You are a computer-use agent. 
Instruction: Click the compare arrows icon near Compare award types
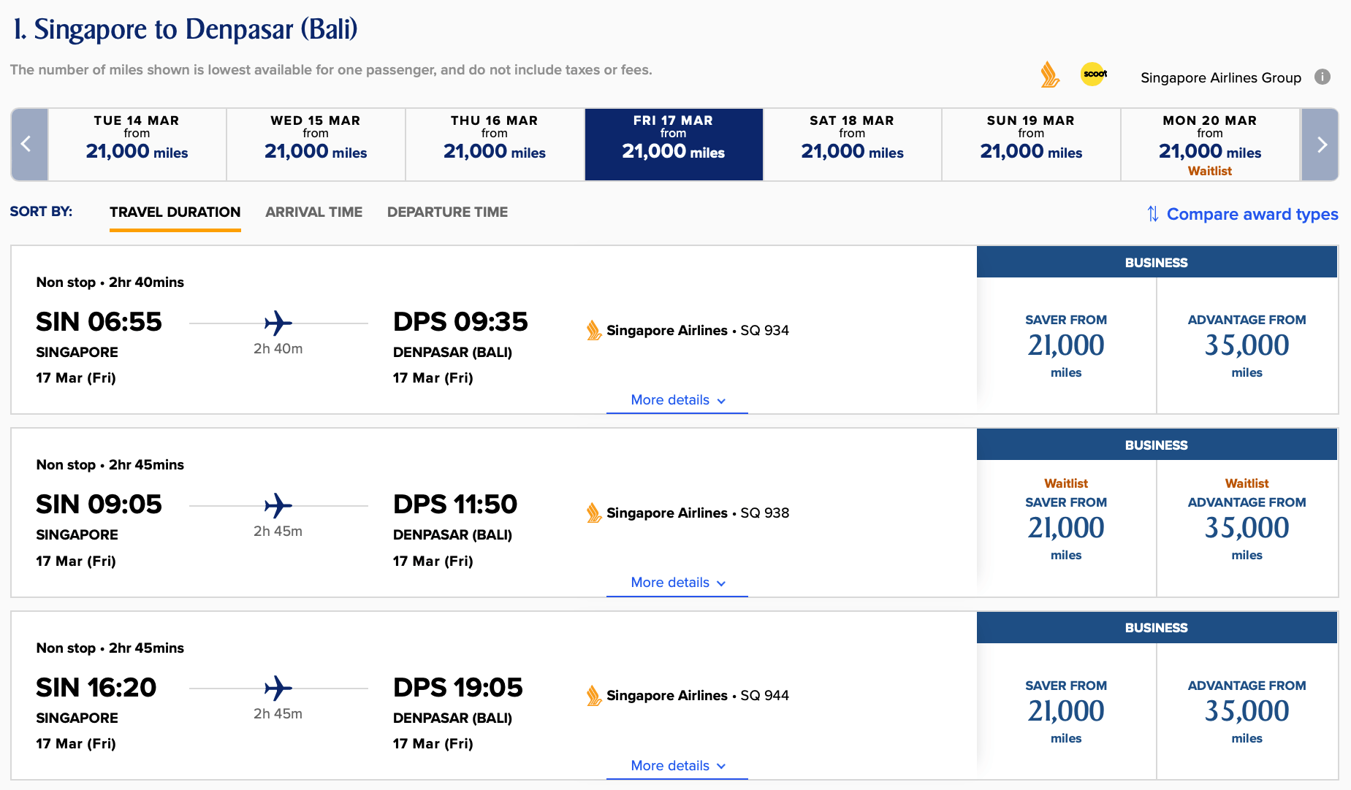1153,214
